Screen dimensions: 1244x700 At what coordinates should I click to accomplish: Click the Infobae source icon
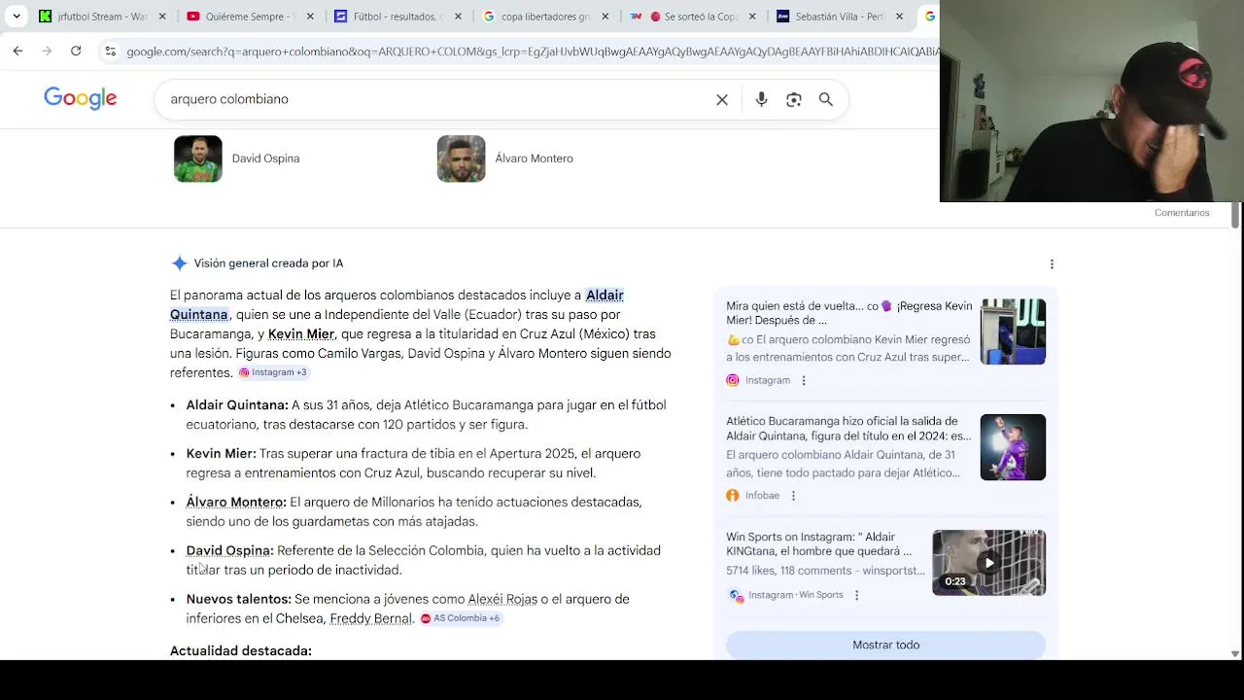click(x=733, y=496)
